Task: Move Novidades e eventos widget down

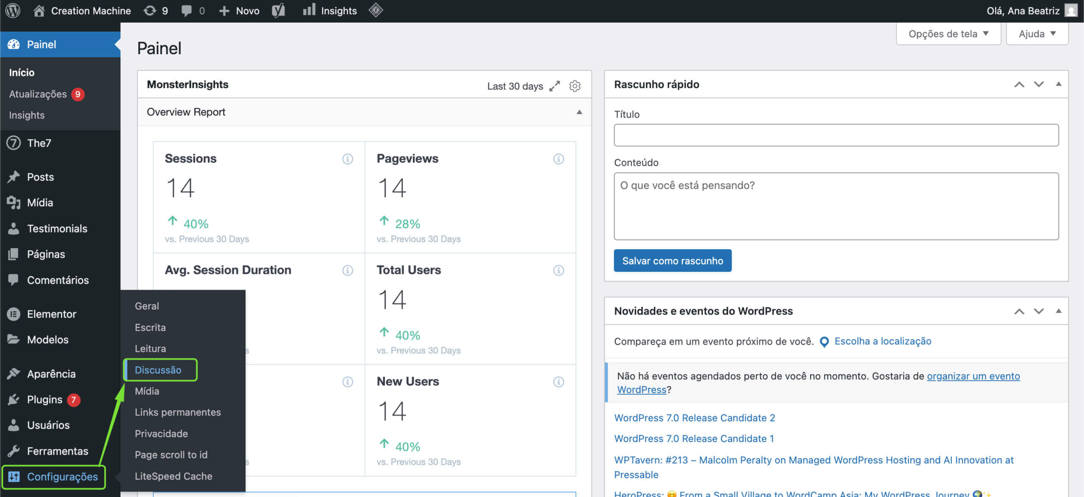Action: click(x=1039, y=312)
